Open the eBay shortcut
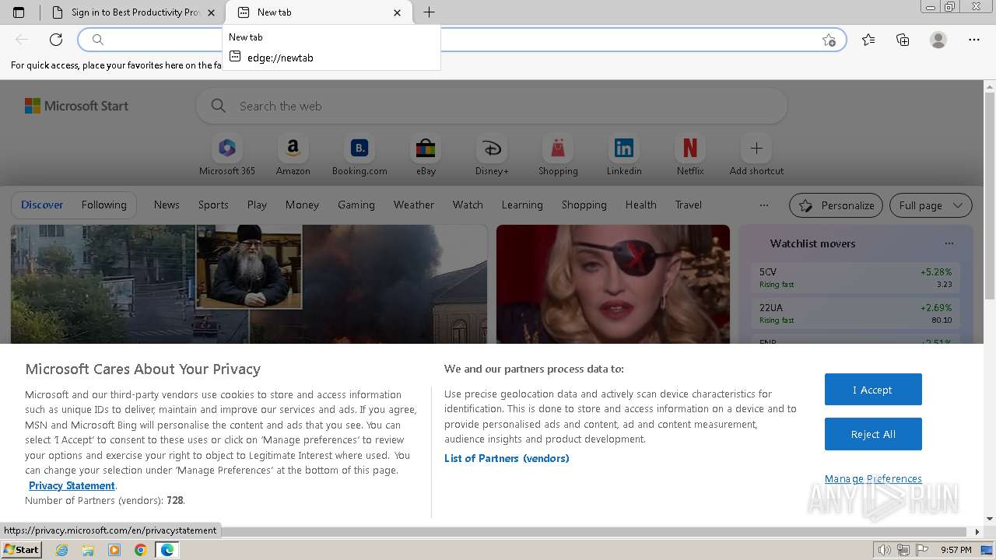The image size is (996, 560). (426, 156)
